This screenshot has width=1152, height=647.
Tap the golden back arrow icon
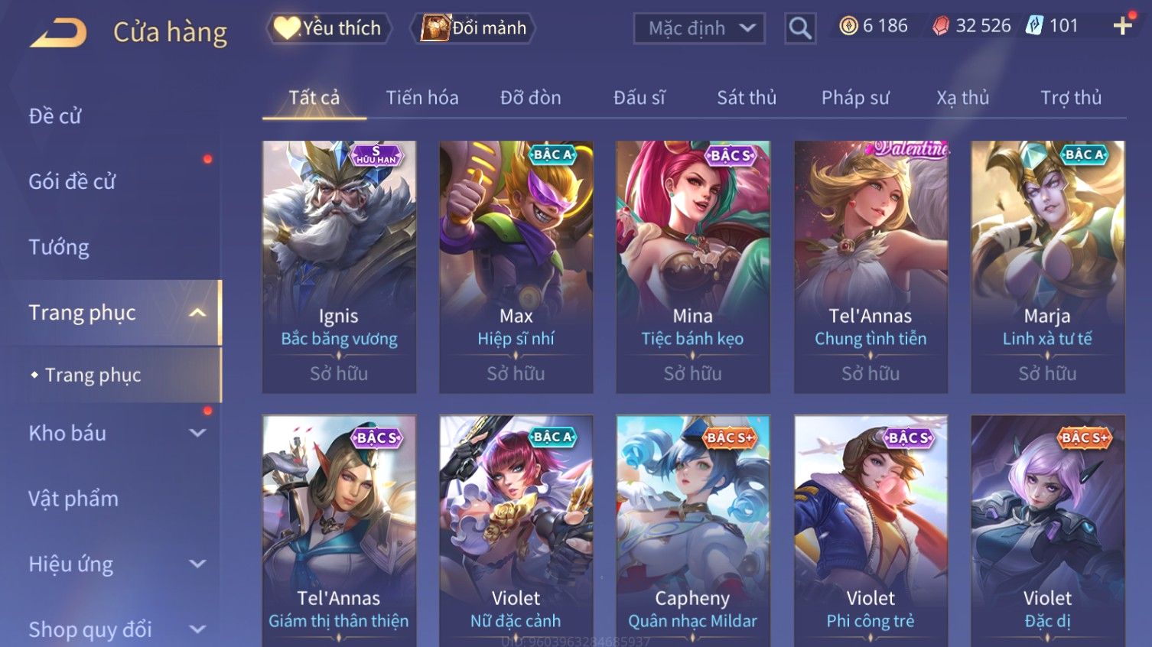pyautogui.click(x=58, y=32)
